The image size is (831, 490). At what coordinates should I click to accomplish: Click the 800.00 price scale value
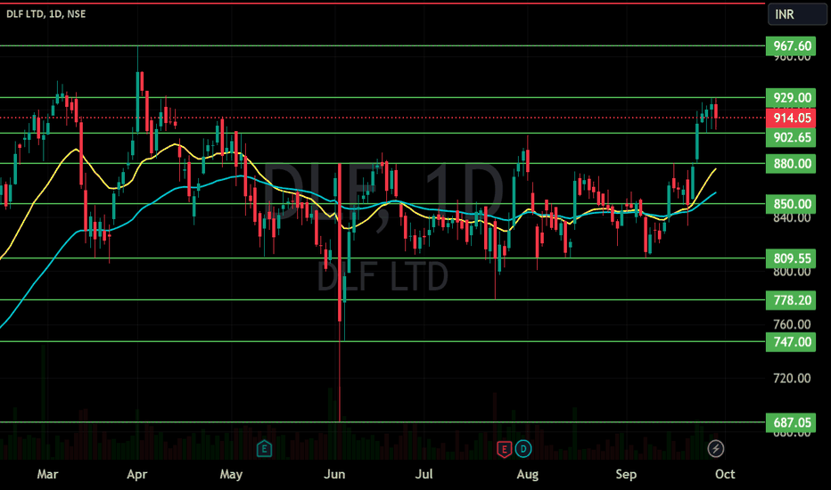click(x=792, y=272)
